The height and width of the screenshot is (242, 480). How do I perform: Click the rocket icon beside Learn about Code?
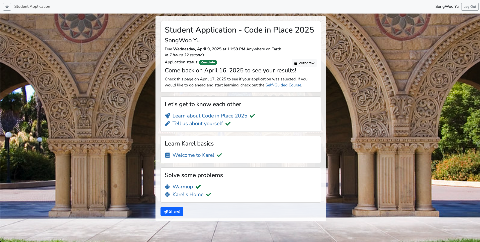click(x=167, y=116)
